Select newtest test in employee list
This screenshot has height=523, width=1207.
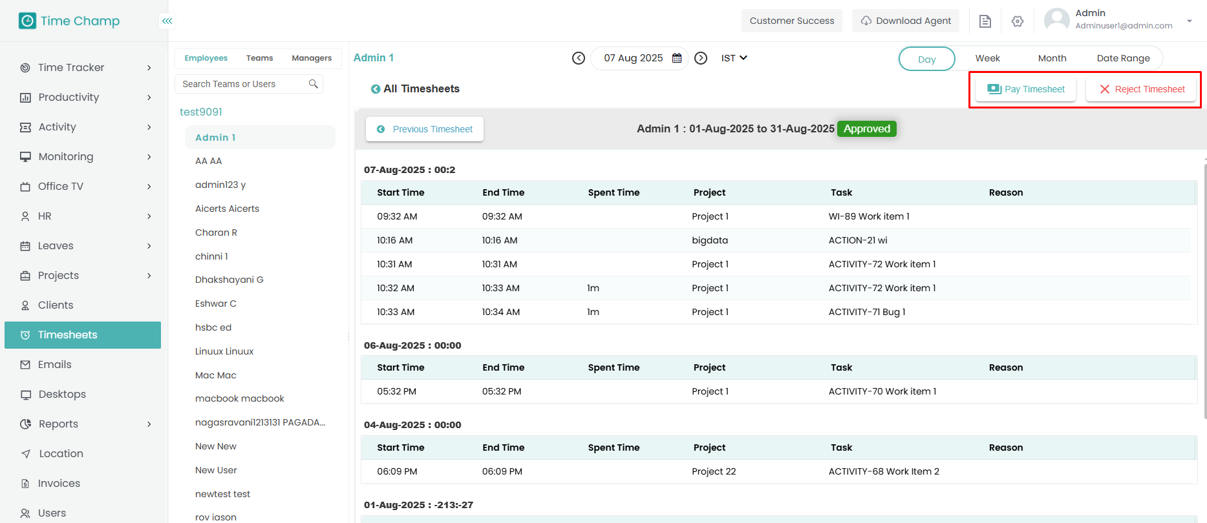tap(223, 494)
